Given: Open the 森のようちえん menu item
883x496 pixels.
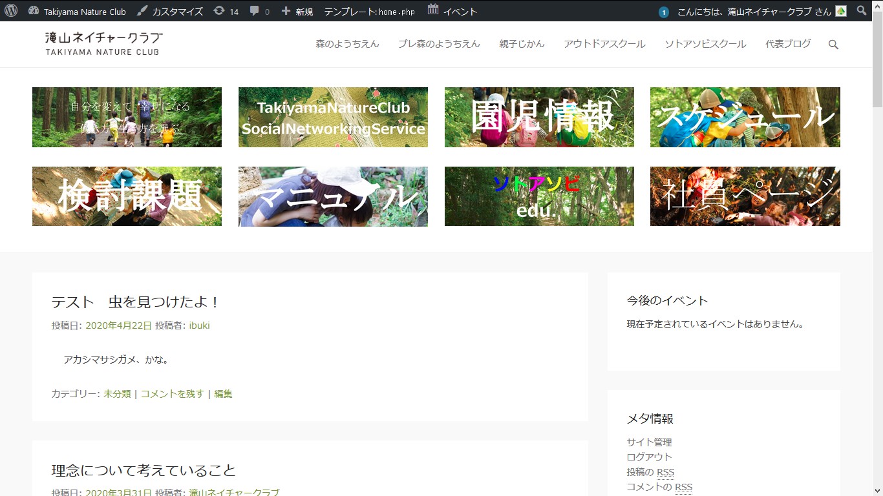Looking at the screenshot, I should (347, 44).
